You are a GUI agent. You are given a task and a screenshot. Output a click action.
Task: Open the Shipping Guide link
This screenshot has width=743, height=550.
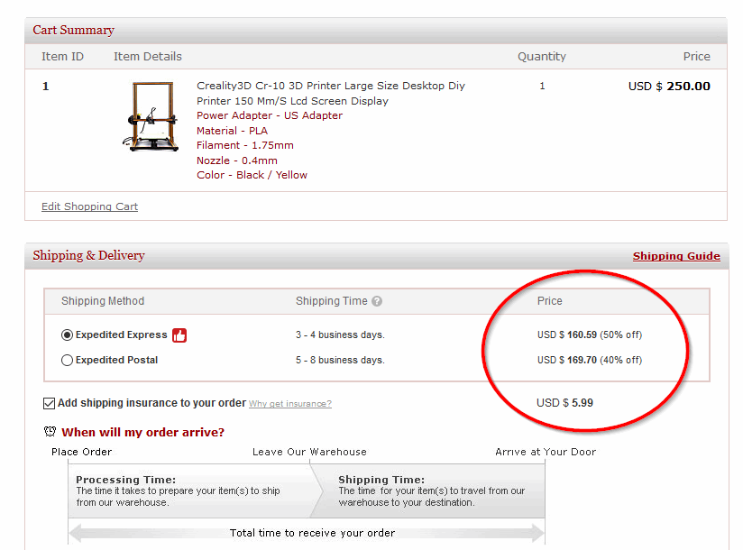676,256
